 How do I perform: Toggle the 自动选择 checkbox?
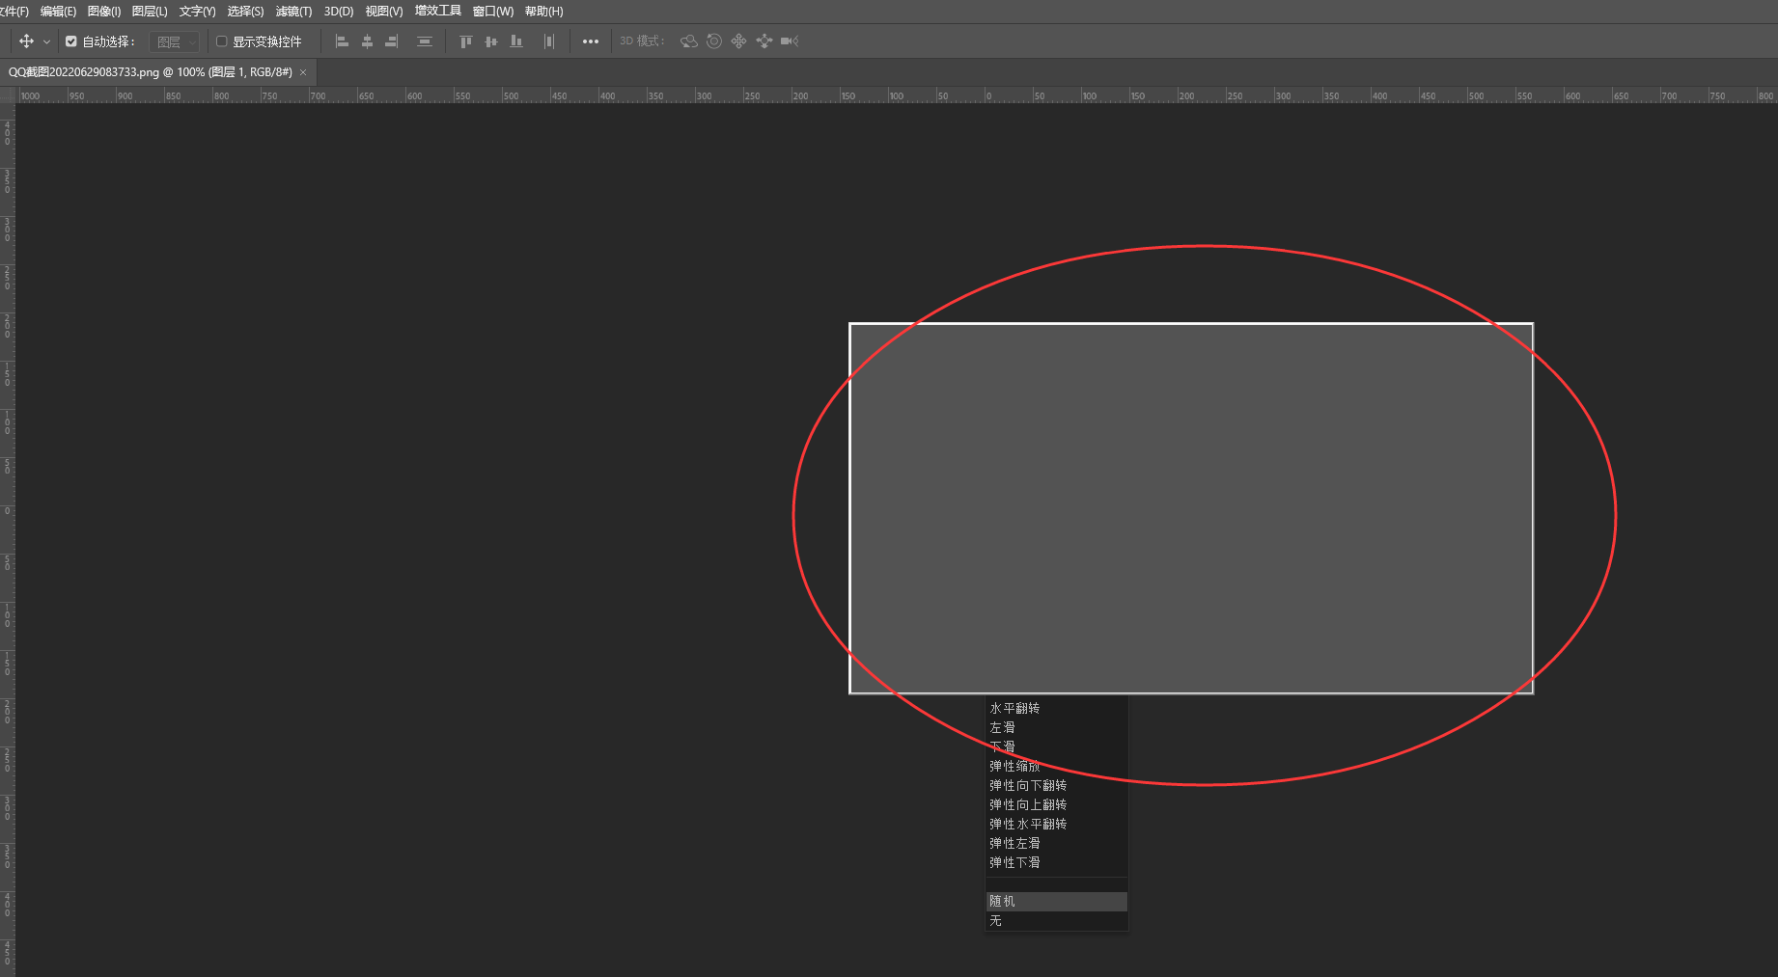(70, 41)
